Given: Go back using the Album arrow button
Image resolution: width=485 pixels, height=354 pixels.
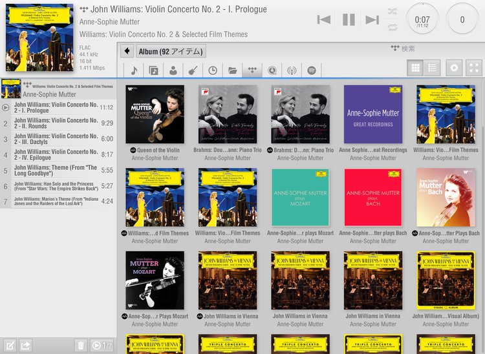Looking at the screenshot, I should 127,51.
